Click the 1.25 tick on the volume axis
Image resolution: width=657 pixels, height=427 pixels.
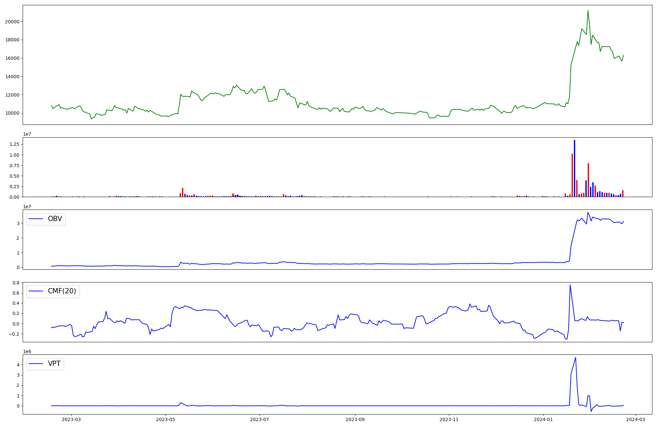[15, 144]
